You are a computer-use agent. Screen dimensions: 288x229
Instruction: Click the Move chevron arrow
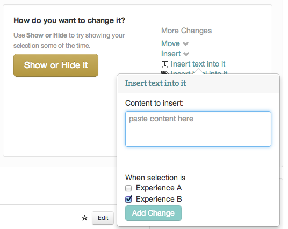[186, 44]
